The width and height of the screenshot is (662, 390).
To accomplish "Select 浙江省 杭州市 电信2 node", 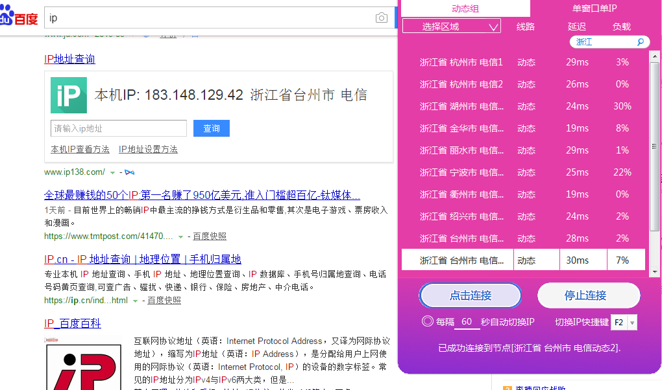I will pyautogui.click(x=524, y=84).
